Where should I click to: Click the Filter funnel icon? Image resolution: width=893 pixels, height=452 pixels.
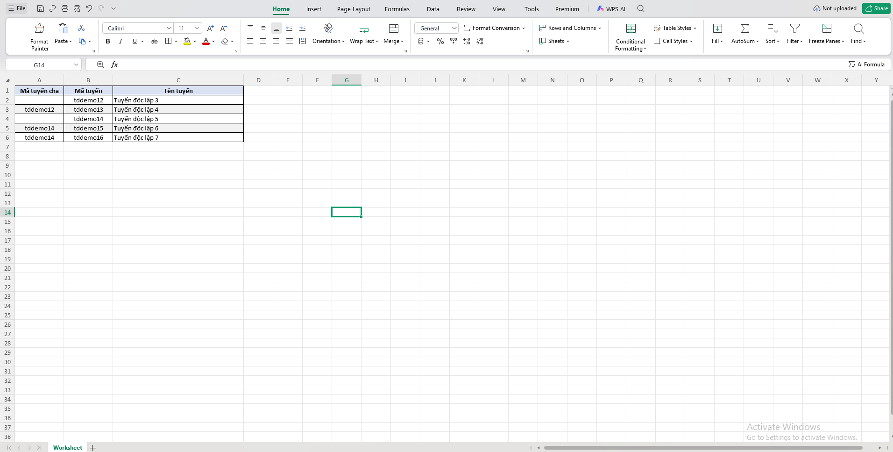794,29
